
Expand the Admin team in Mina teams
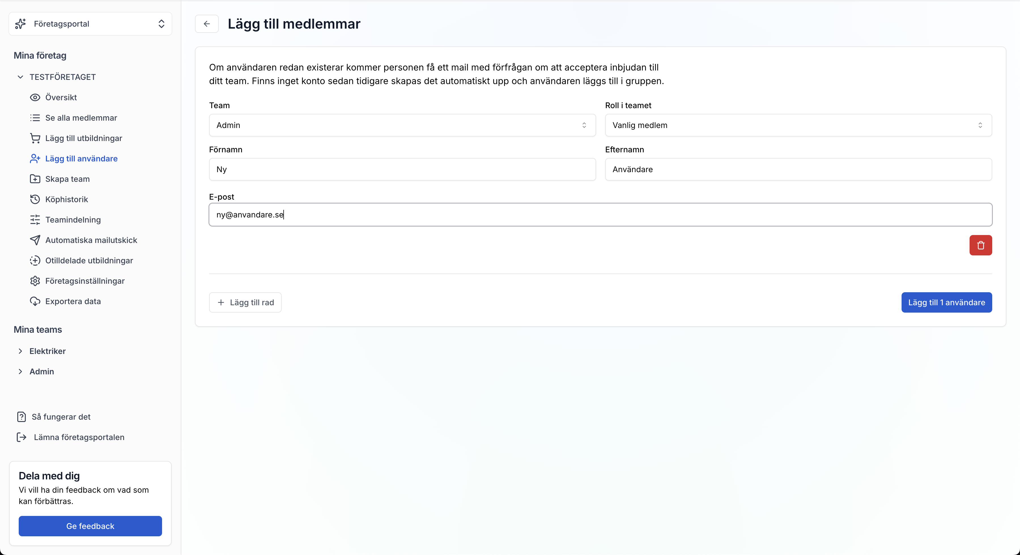tap(20, 371)
